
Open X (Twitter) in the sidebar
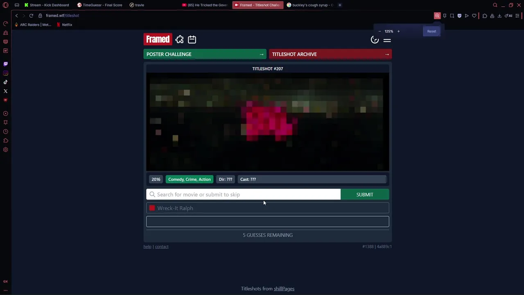pos(5,91)
